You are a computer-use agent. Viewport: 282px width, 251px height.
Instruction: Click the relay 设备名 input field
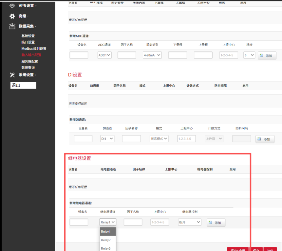79,222
